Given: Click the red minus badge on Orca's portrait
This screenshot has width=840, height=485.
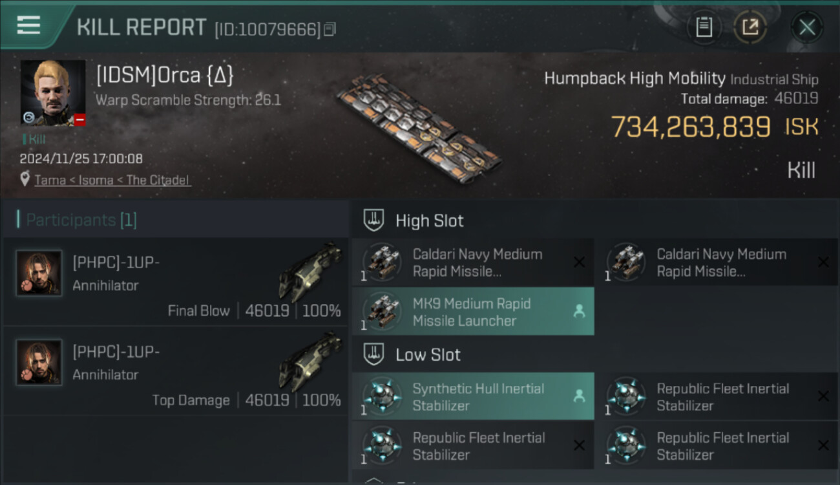Looking at the screenshot, I should pos(79,120).
